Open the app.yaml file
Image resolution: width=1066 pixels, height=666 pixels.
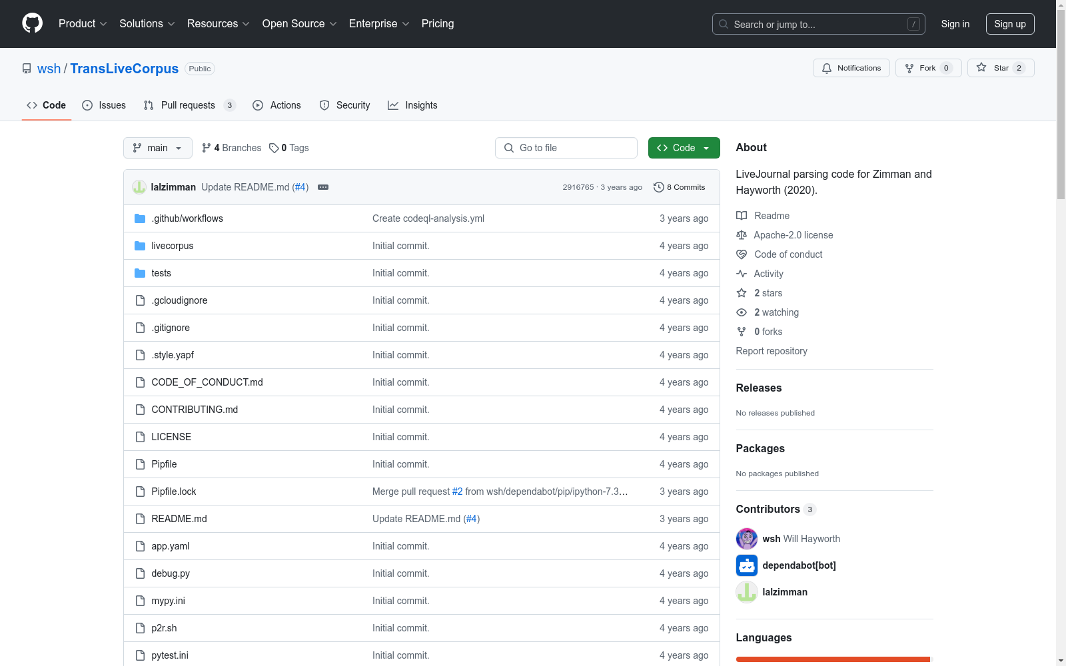click(171, 546)
